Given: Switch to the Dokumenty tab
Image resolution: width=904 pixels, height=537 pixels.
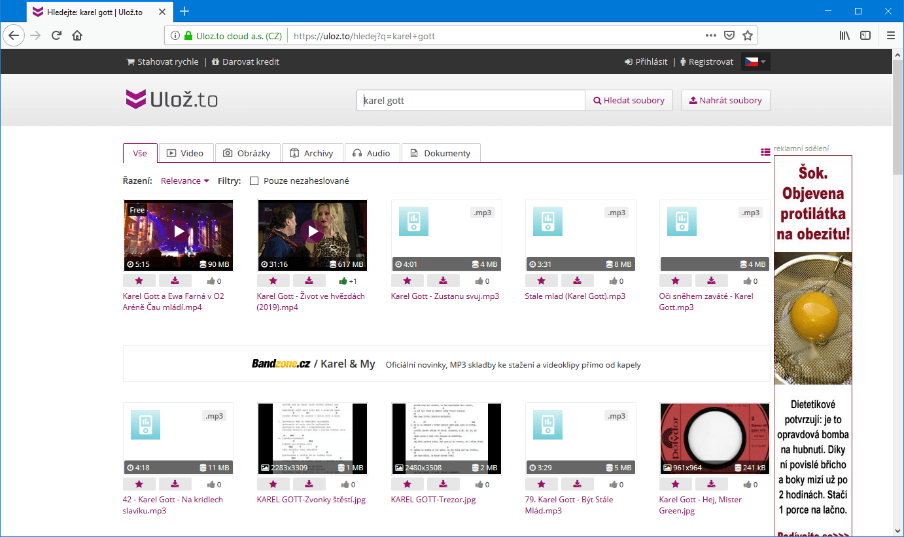Looking at the screenshot, I should tap(441, 153).
